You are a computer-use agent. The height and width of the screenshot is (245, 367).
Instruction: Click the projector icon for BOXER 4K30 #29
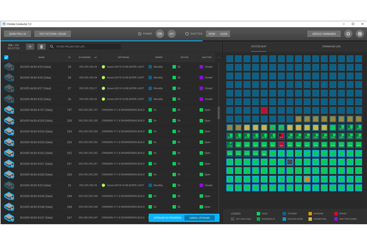point(9,67)
